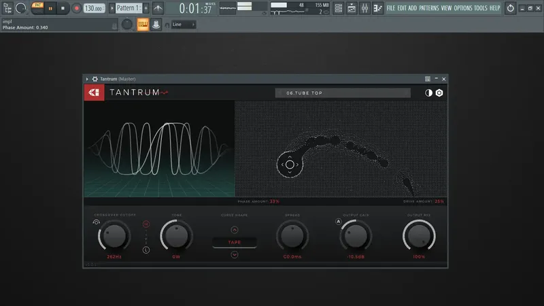Click the circular undo/history icon in top bar
The height and width of the screenshot is (306, 544).
[x=511, y=8]
